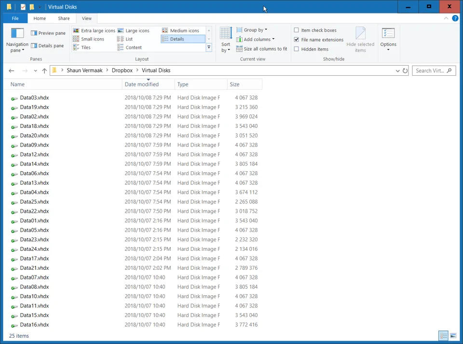The width and height of the screenshot is (463, 344).
Task: Switch layout to Large icons
Action: (x=134, y=30)
